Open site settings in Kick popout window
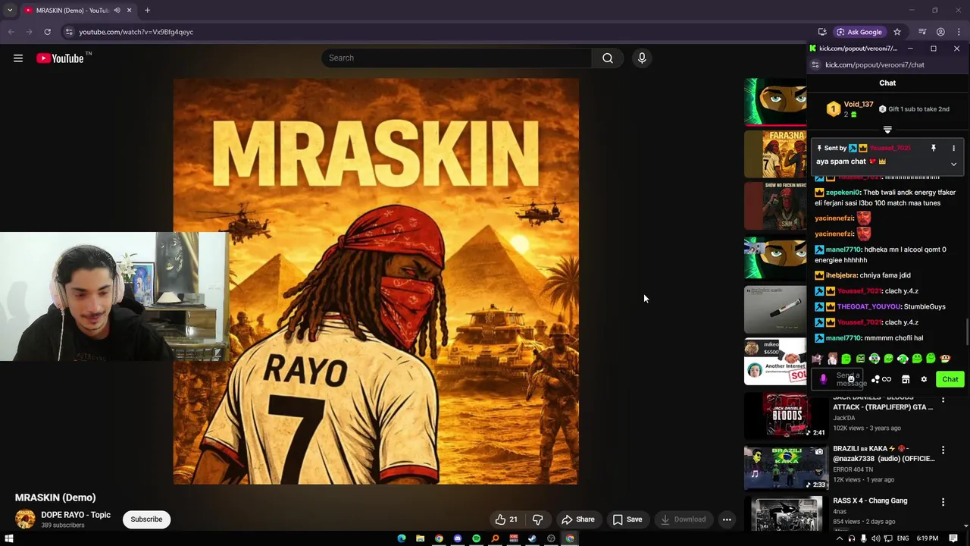970x546 pixels. (815, 65)
